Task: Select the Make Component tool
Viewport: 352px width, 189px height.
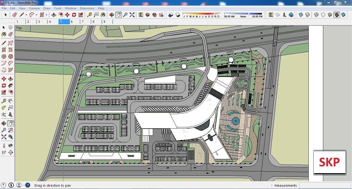Action: click(x=10, y=27)
